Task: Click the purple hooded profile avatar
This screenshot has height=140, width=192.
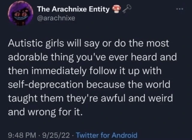Action: [x=20, y=13]
